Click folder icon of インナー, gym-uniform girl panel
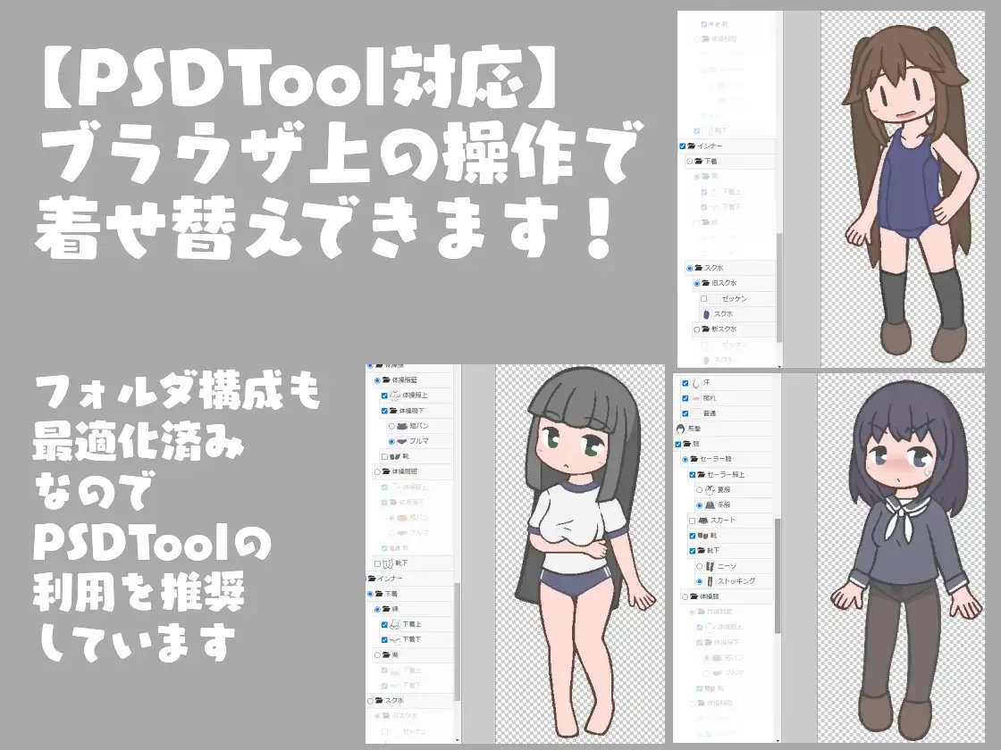 [372, 579]
